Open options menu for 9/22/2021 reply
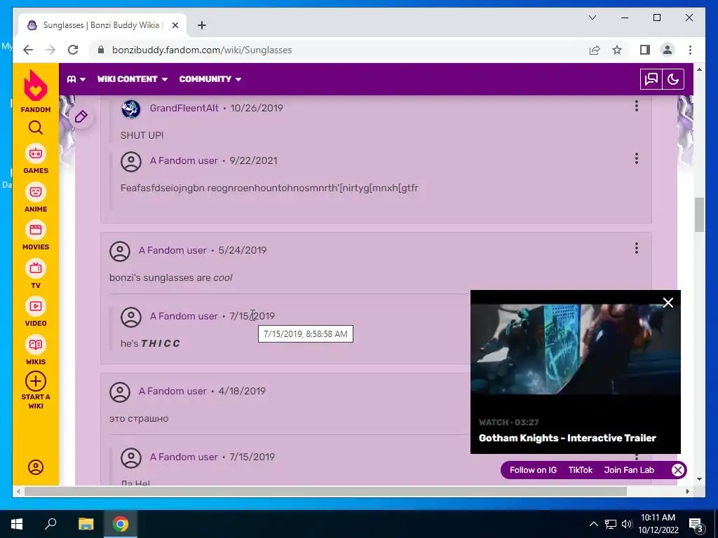Screen dimensions: 718x538 pos(637,159)
